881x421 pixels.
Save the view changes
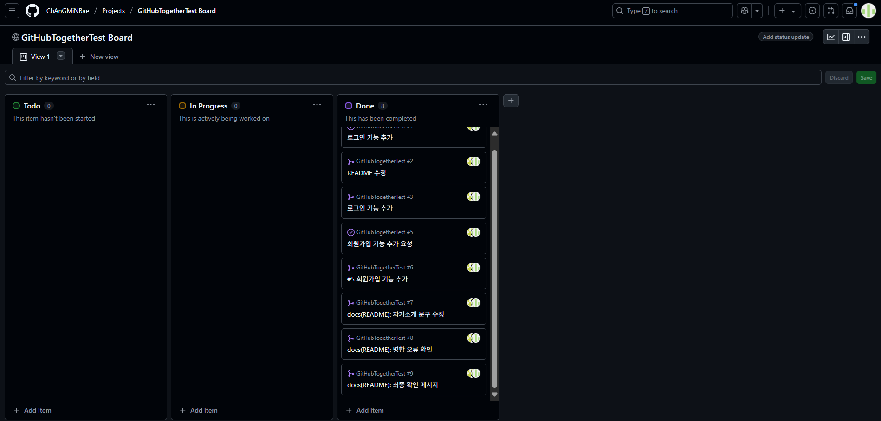tap(866, 78)
